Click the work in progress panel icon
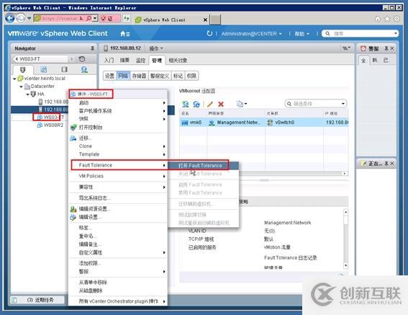The image size is (408, 315). pyautogui.click(x=364, y=164)
